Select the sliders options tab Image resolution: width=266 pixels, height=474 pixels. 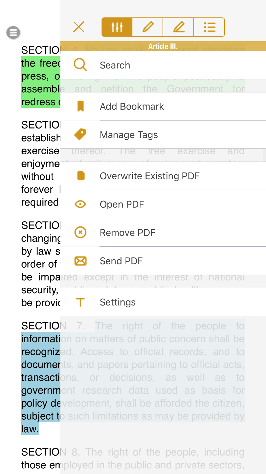(x=117, y=27)
